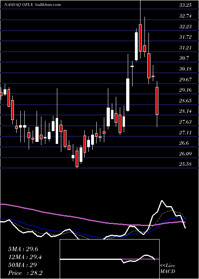Click the 50MA : 29 readout

click(x=22, y=265)
